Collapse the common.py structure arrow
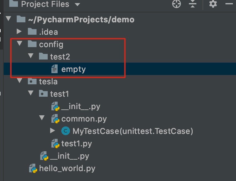The height and width of the screenshot is (181, 236). (x=42, y=117)
